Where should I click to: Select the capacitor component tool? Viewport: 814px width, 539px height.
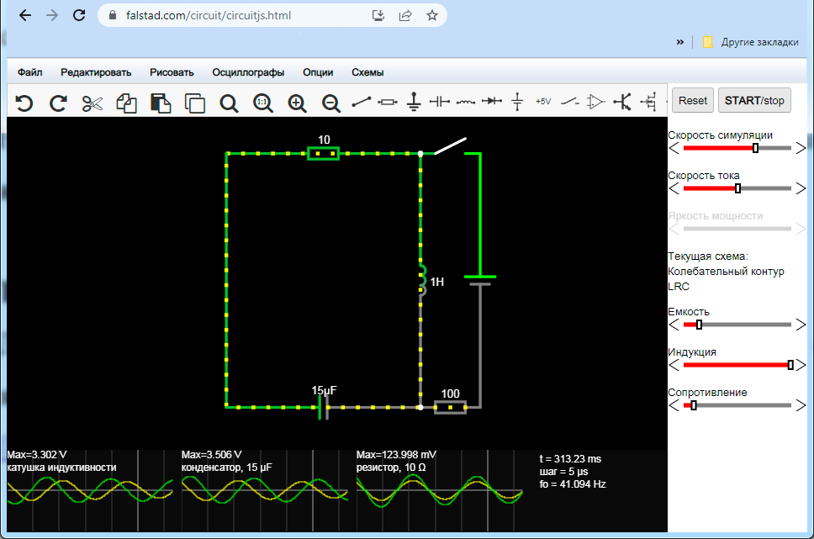pos(440,103)
